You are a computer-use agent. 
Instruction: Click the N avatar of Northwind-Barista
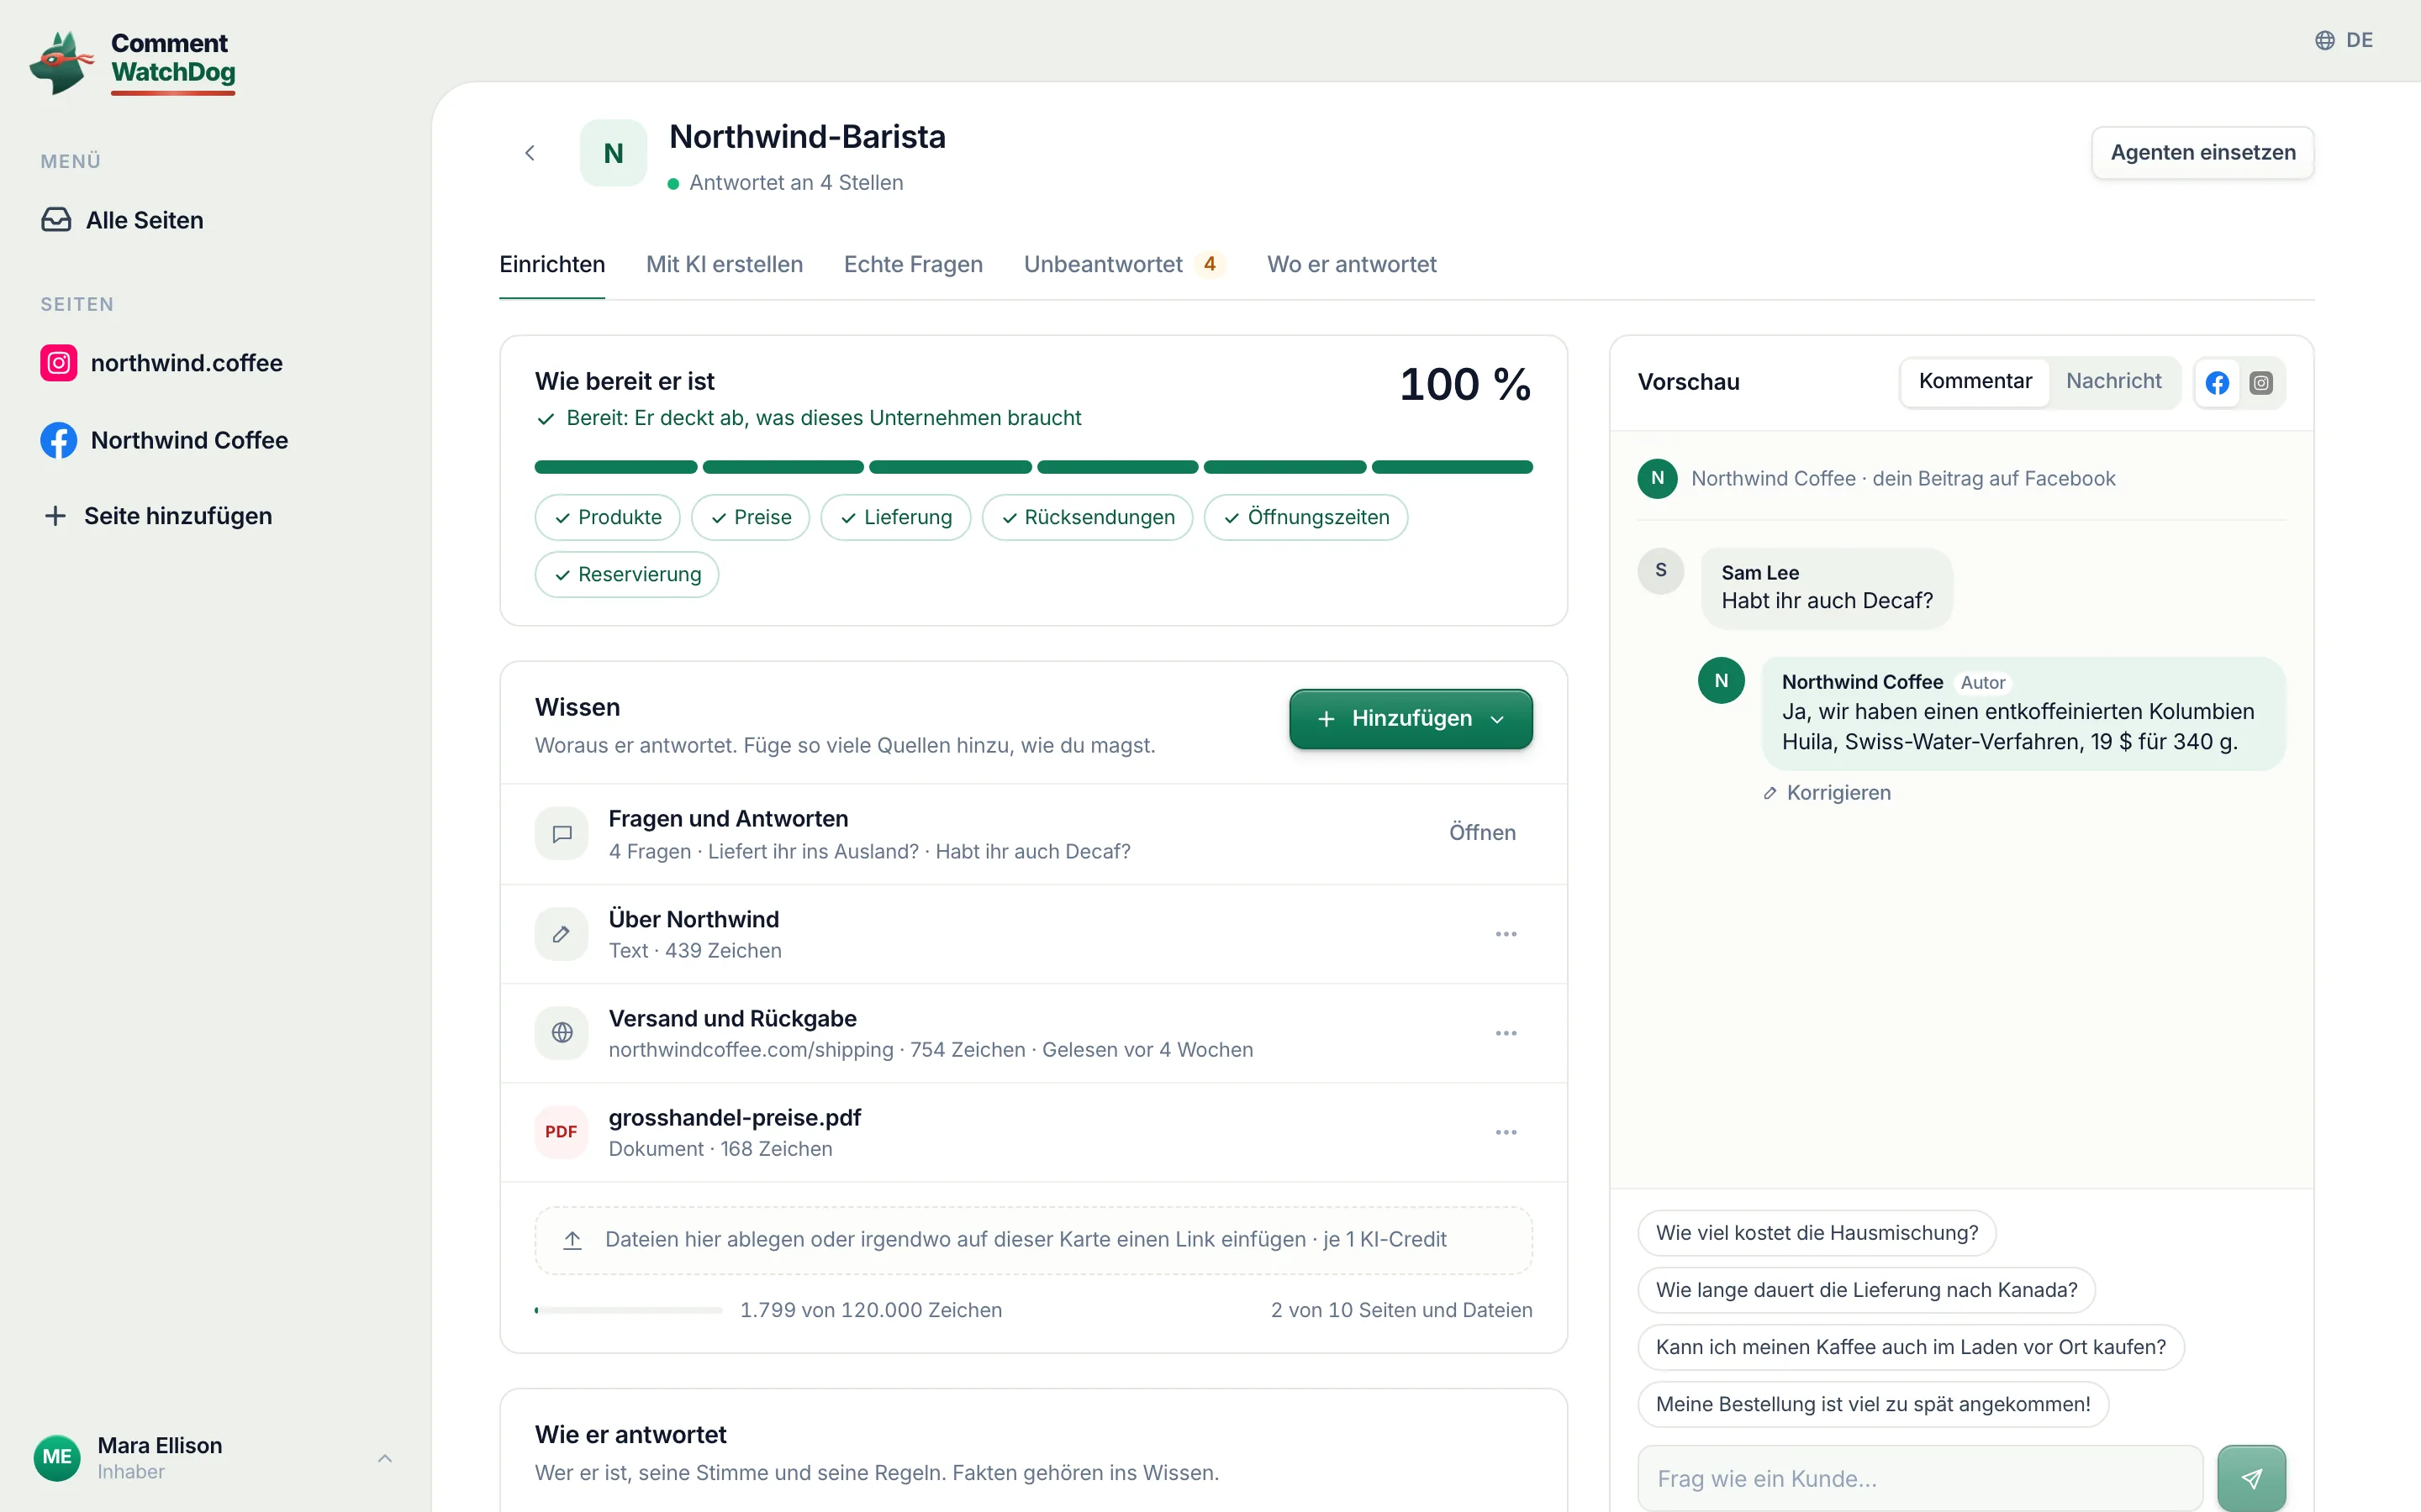[614, 153]
